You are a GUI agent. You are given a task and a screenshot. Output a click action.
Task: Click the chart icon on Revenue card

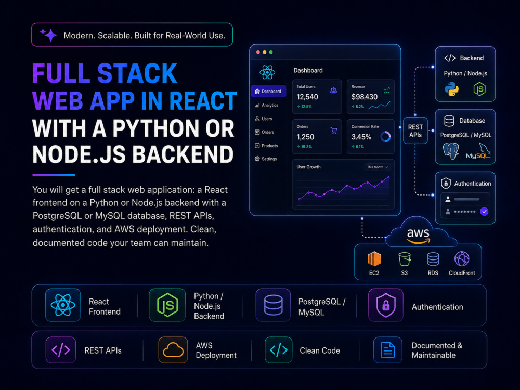[387, 90]
